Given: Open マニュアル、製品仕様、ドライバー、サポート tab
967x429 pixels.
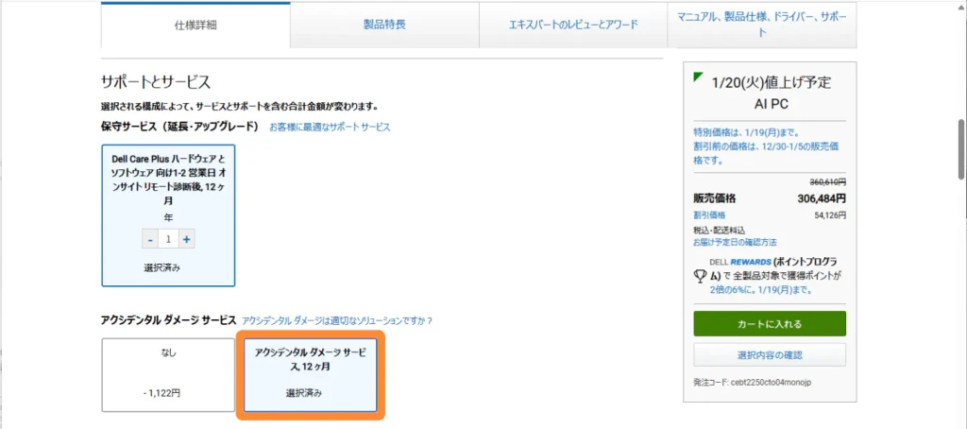Looking at the screenshot, I should 761,25.
